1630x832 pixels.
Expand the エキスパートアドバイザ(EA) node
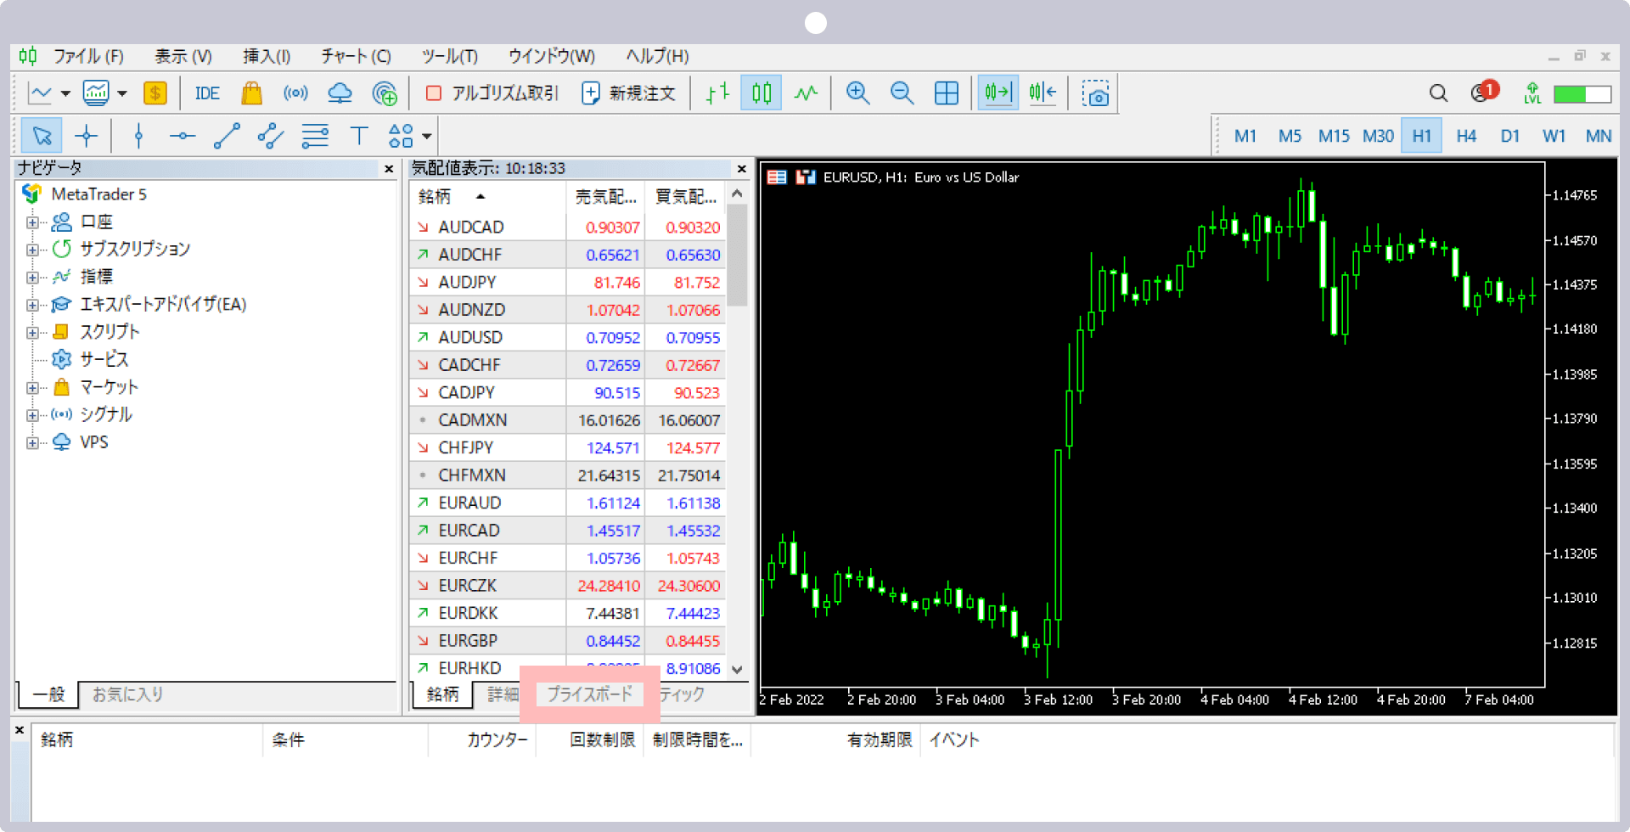[x=32, y=305]
